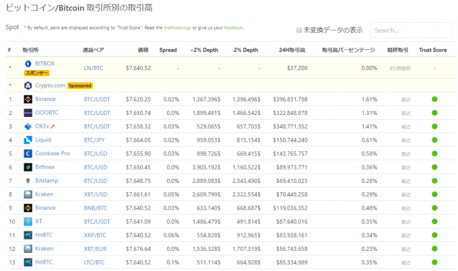The height and width of the screenshot is (271, 458).
Task: Click the price $7,620.20
Action: pos(138,99)
